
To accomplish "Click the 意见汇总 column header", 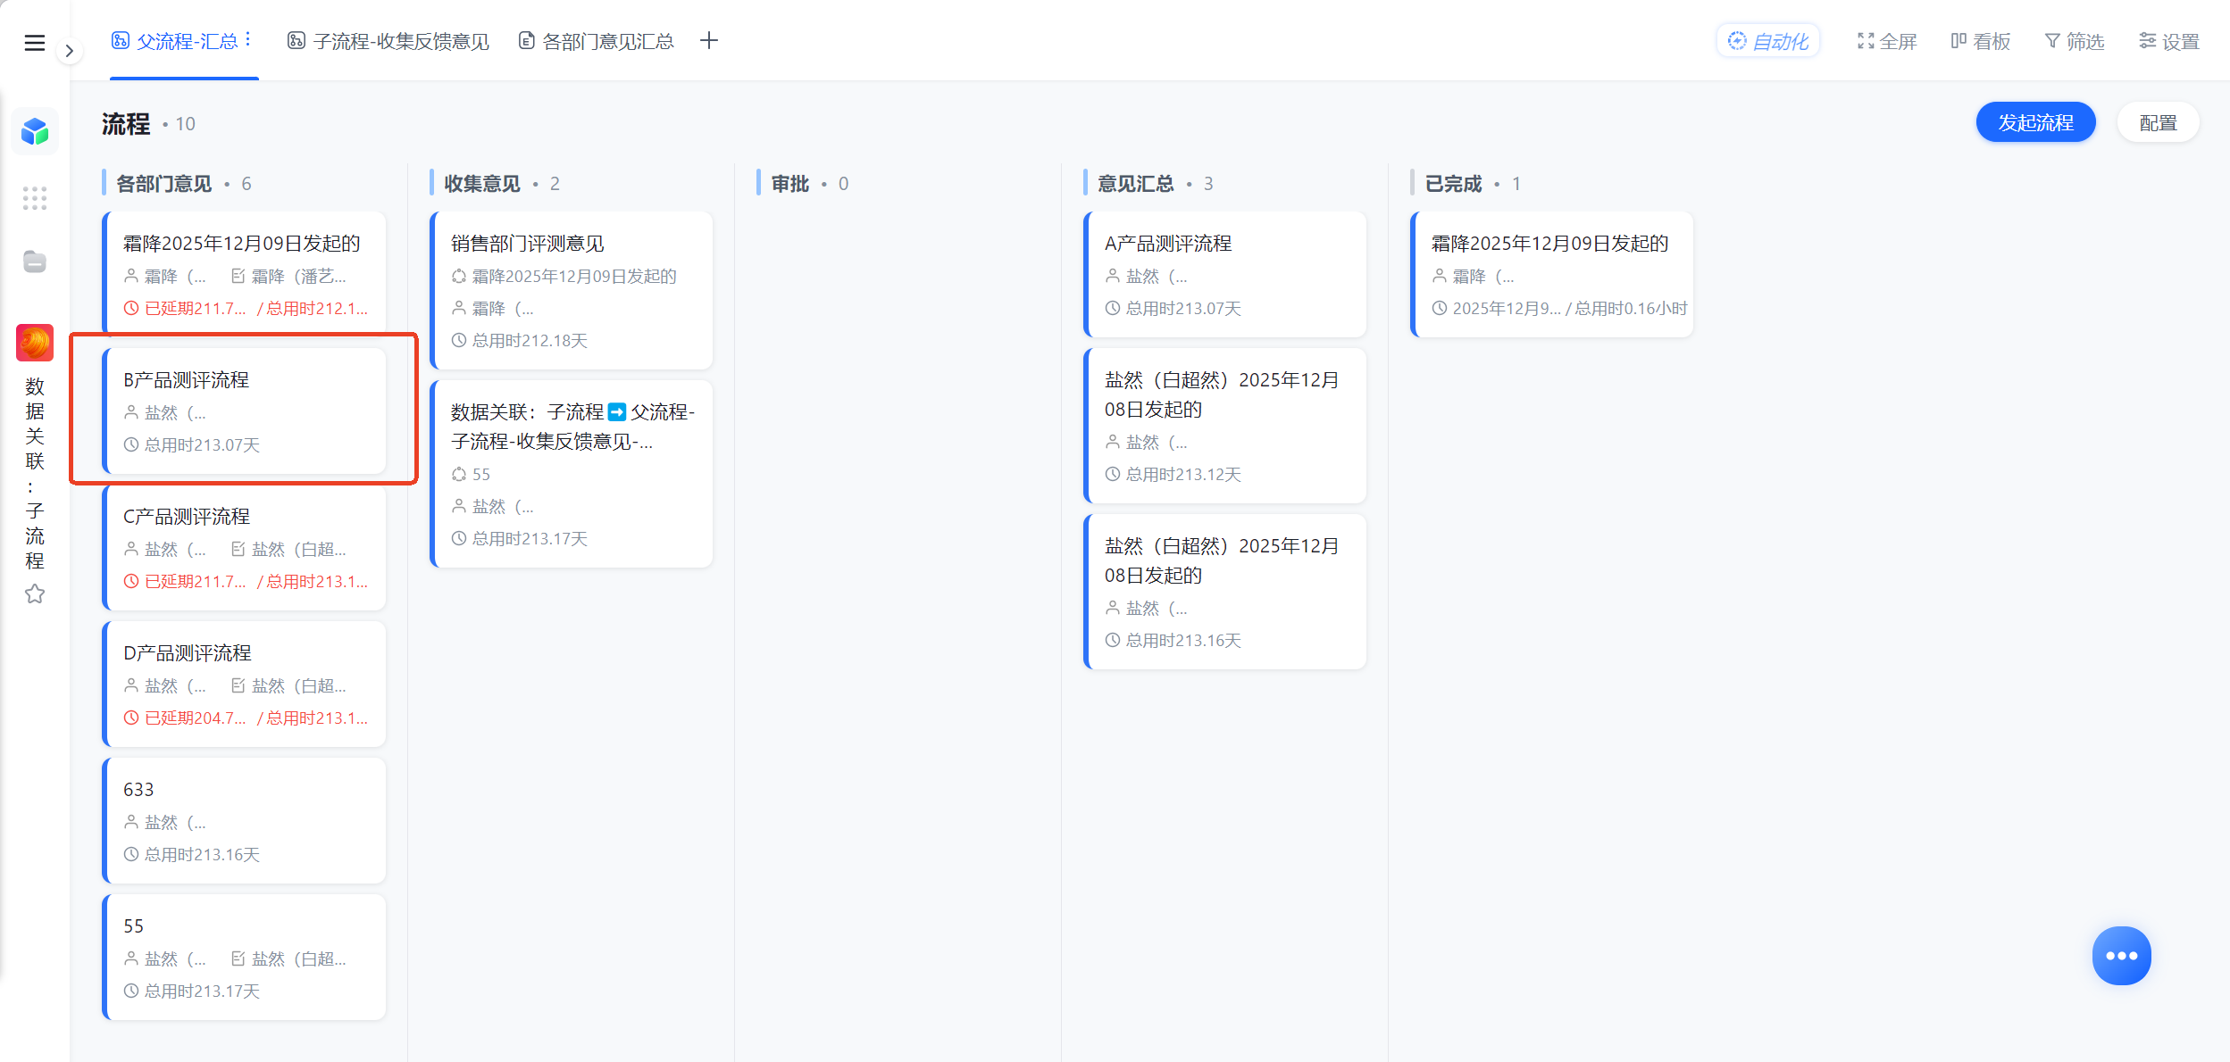I will [1136, 184].
